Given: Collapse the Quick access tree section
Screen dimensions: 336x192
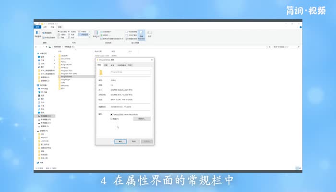Looking at the screenshot, I should (x=36, y=53).
